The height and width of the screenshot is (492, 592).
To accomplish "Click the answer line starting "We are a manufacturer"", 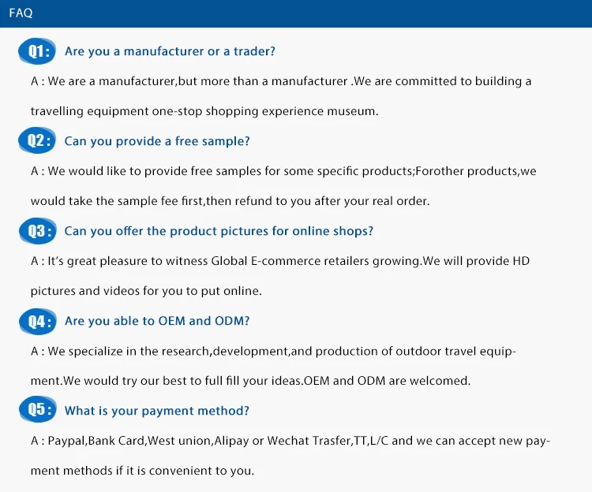I will coord(281,81).
